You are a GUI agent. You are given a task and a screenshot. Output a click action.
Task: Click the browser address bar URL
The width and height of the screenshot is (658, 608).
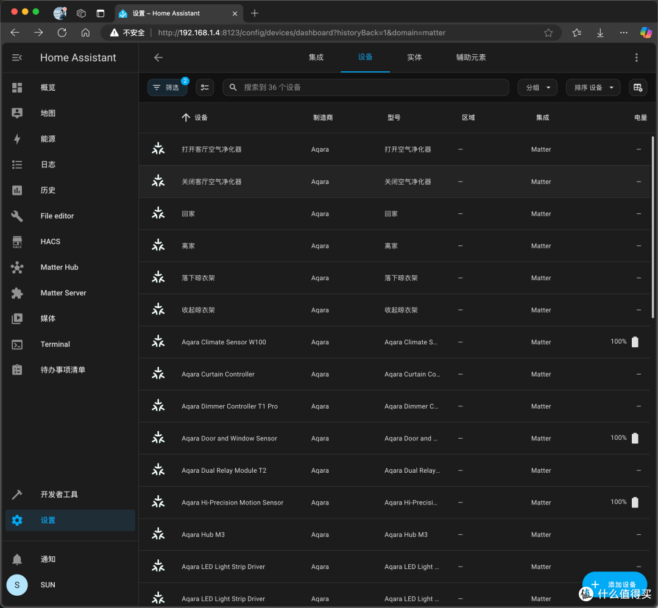(302, 33)
